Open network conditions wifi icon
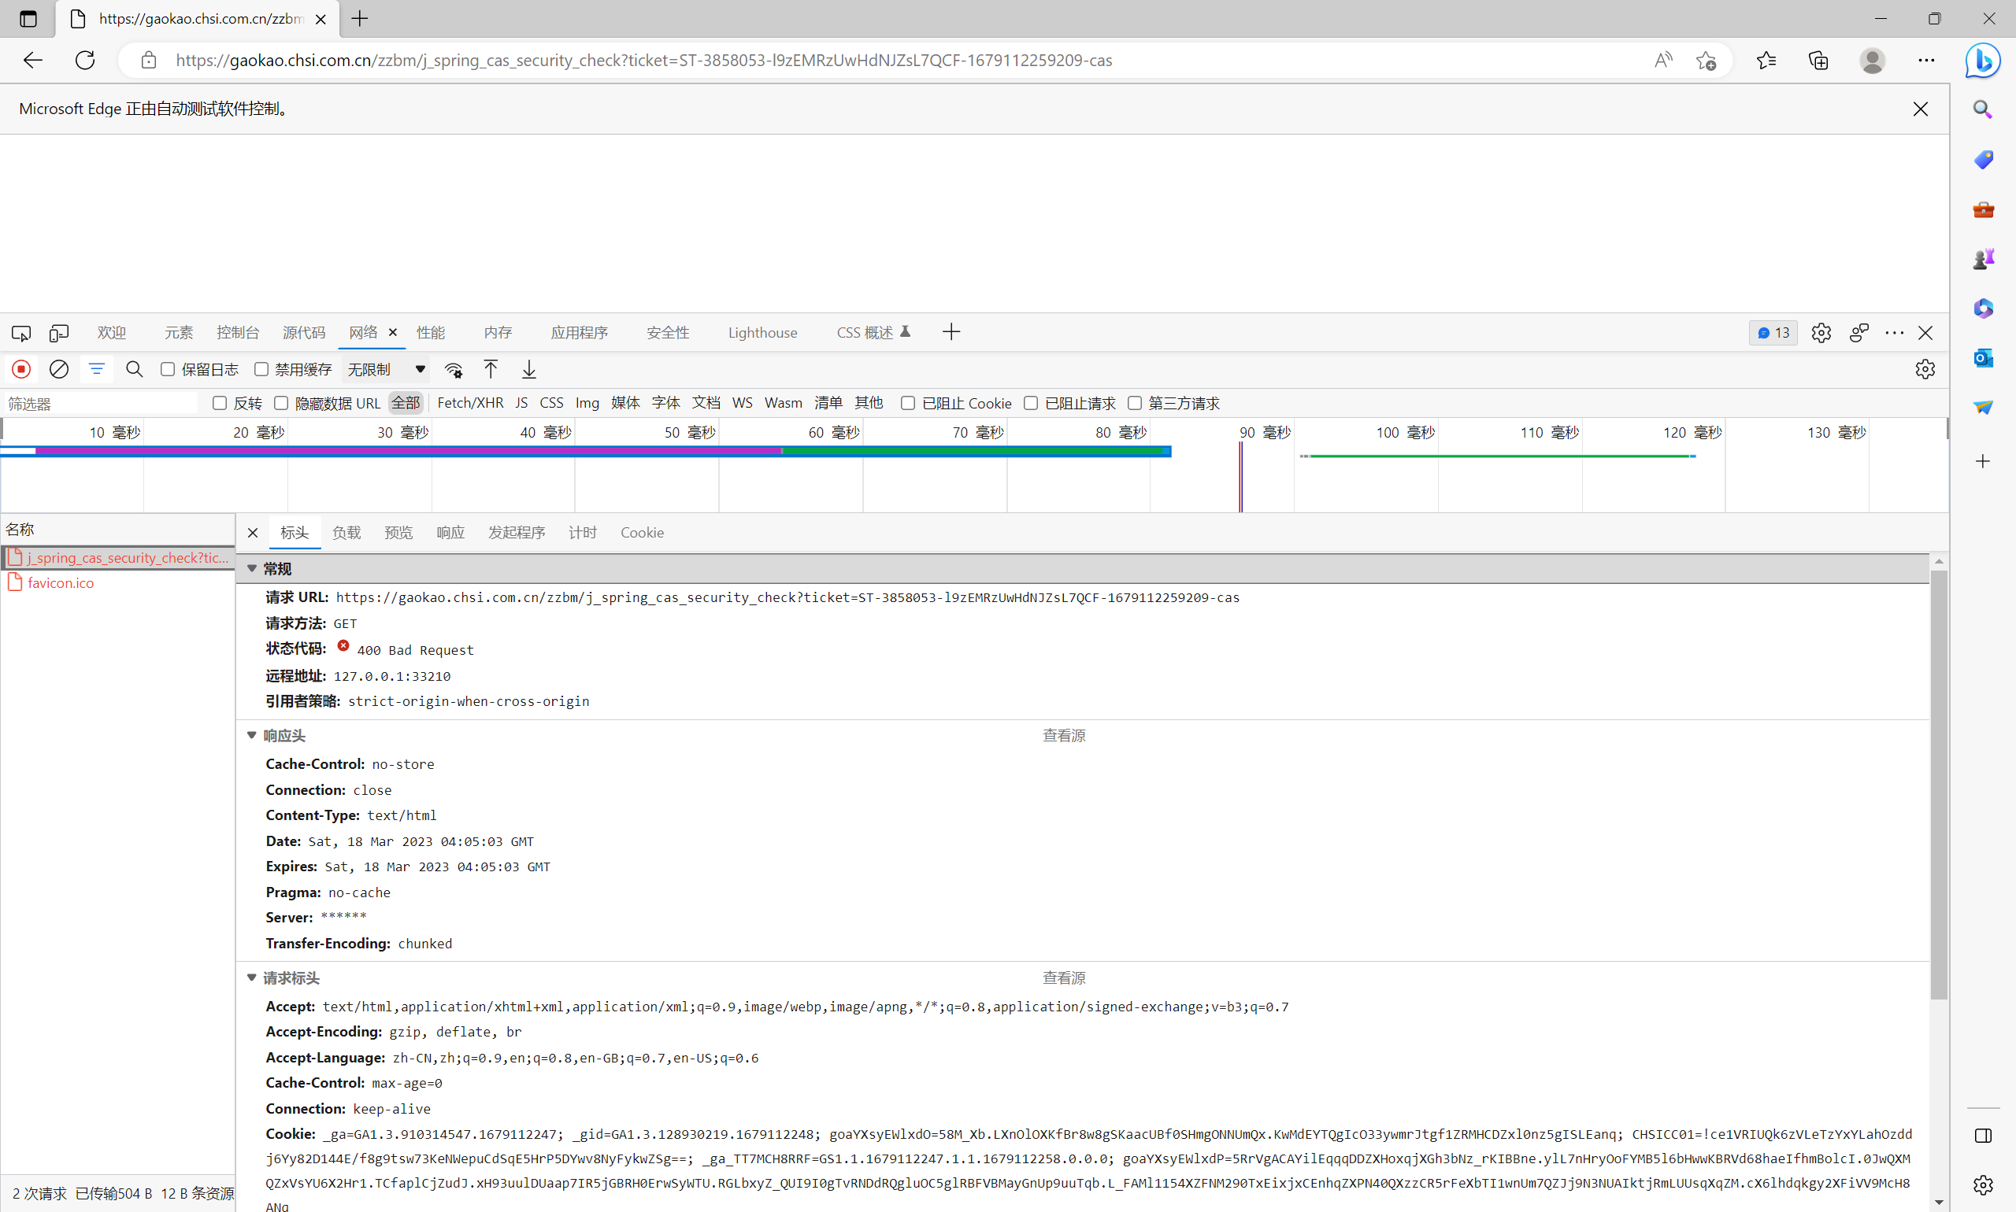The height and width of the screenshot is (1212, 2016). (x=454, y=370)
